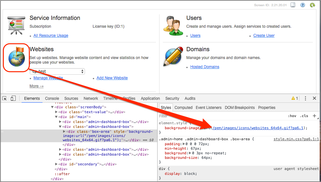Viewport: 321px width, 182px height.
Task: Toggle the :hov element state button
Action: 292,116
